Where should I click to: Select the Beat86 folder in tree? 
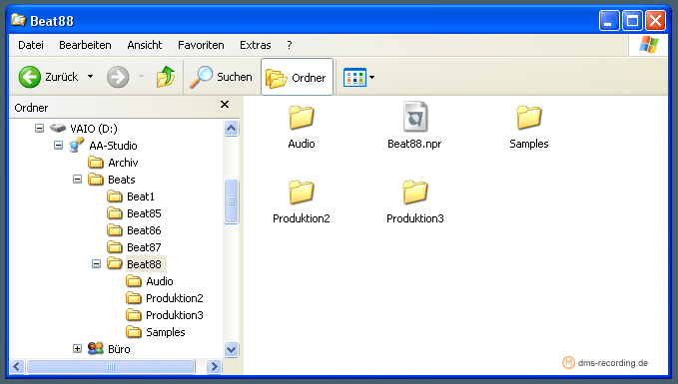134,230
